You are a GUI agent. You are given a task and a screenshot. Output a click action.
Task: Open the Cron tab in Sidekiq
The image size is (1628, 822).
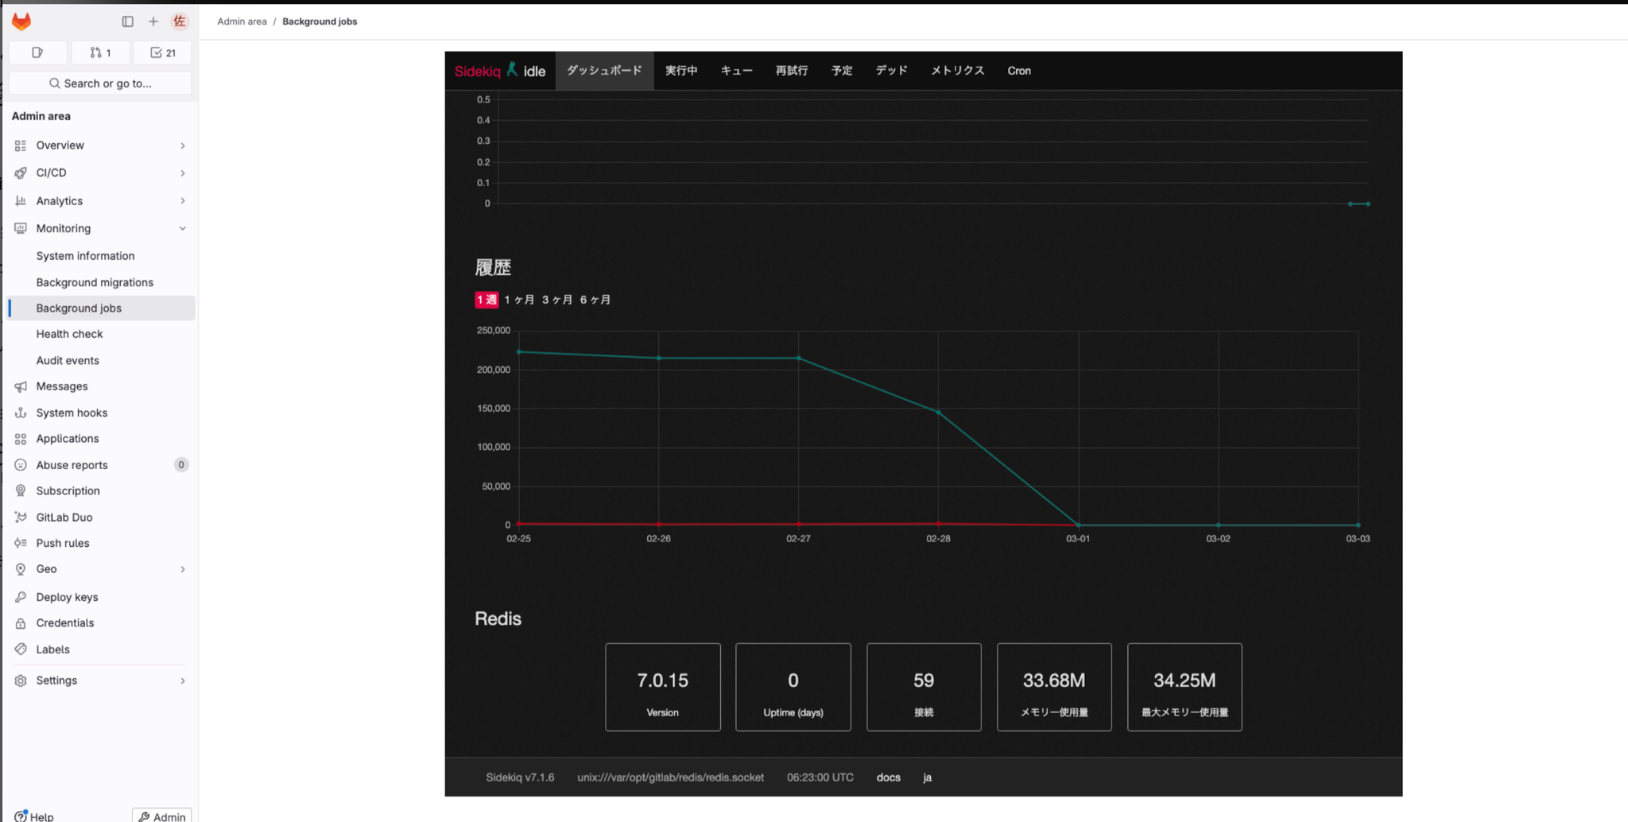pyautogui.click(x=1019, y=71)
